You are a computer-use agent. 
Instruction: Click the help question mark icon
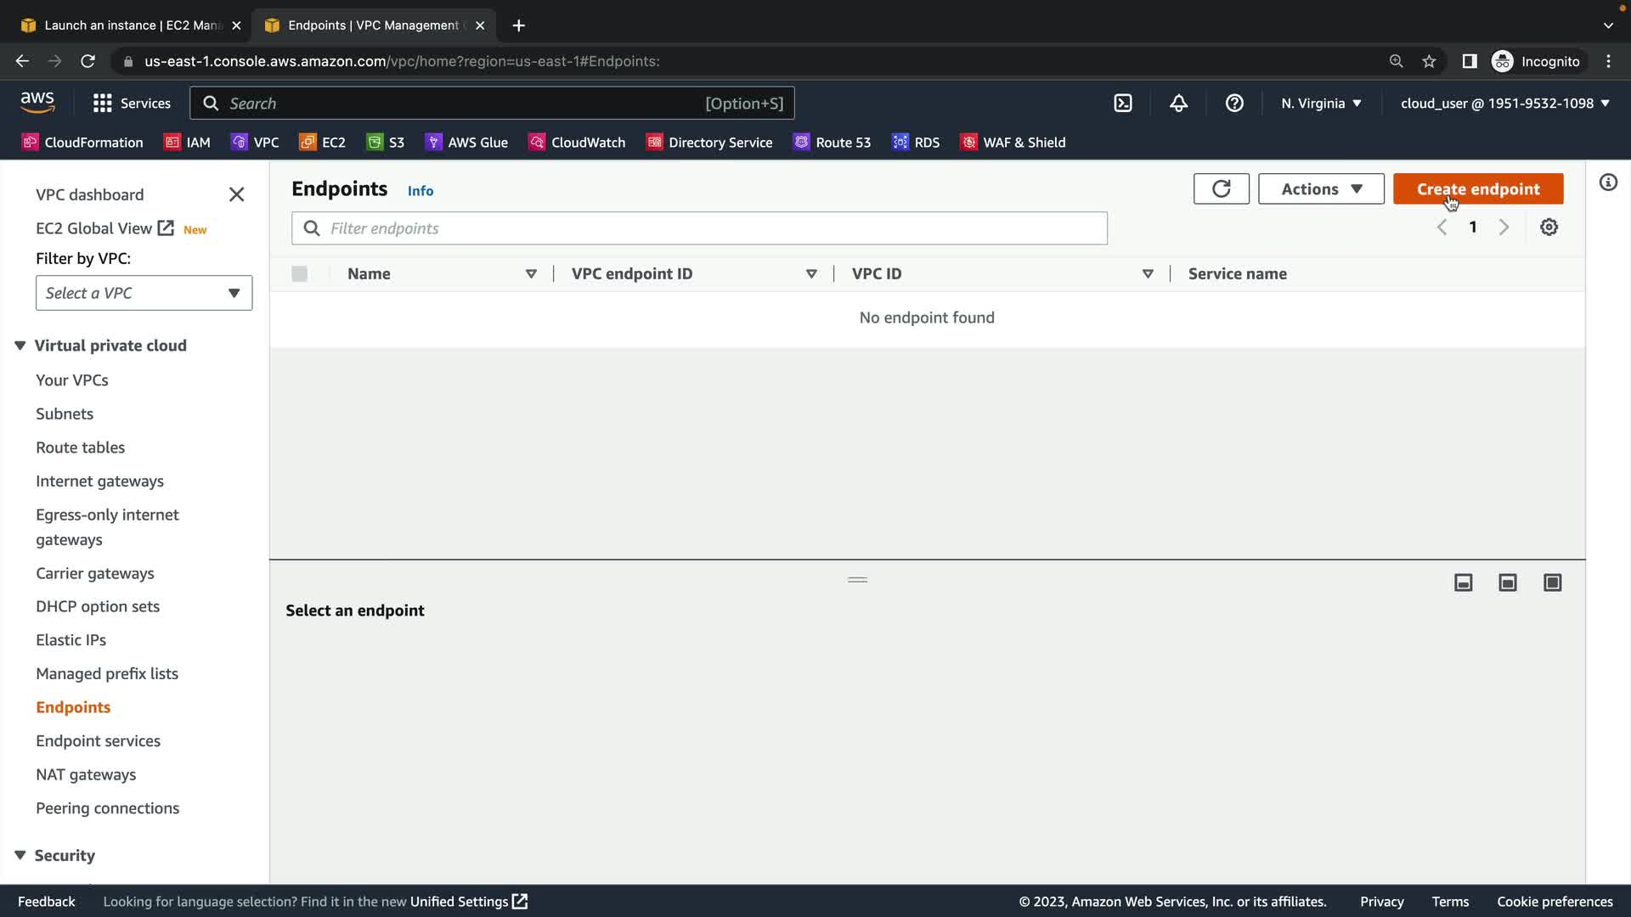pos(1234,104)
